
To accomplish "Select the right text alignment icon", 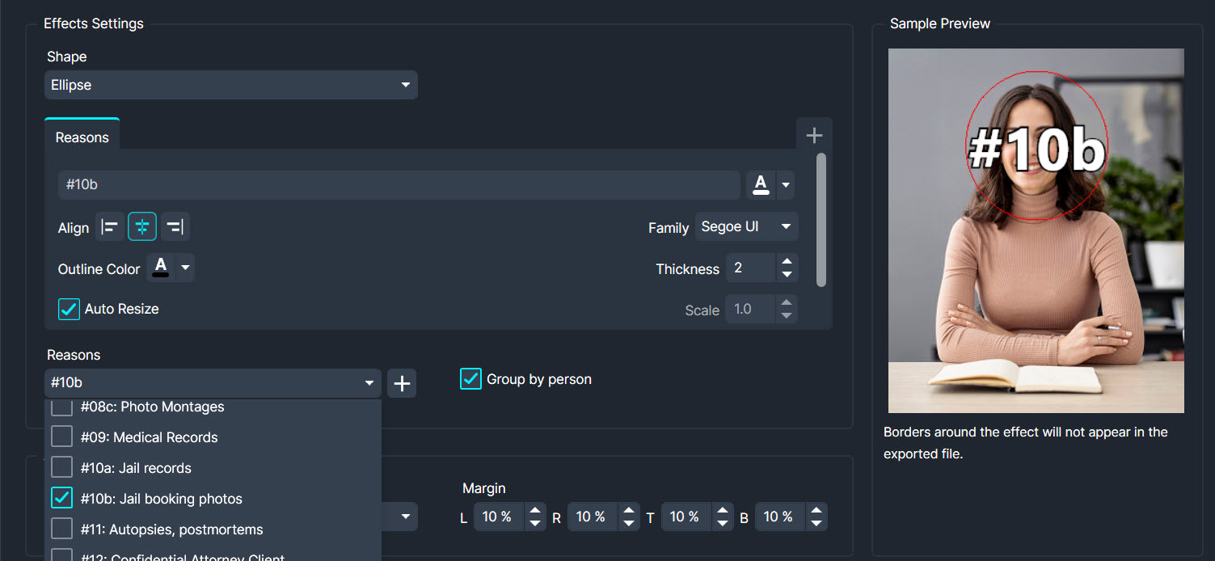I will point(175,226).
